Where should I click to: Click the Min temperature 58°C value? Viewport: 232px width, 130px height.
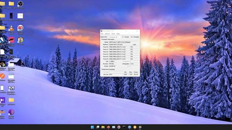click(x=126, y=75)
